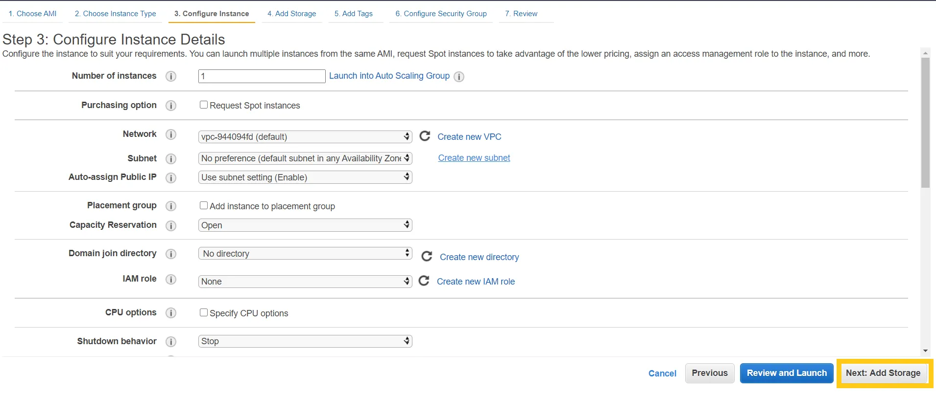Check Add instance to placement group

point(204,206)
